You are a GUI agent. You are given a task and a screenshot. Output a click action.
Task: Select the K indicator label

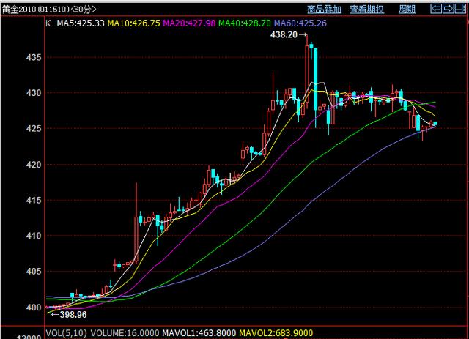coord(48,23)
